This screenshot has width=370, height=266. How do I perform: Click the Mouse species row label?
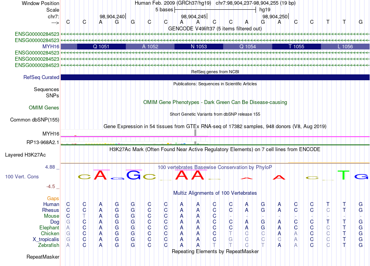pyautogui.click(x=51, y=216)
